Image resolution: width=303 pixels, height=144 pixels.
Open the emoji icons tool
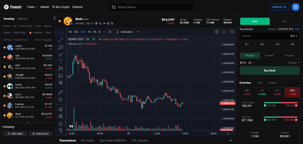[x=61, y=83]
